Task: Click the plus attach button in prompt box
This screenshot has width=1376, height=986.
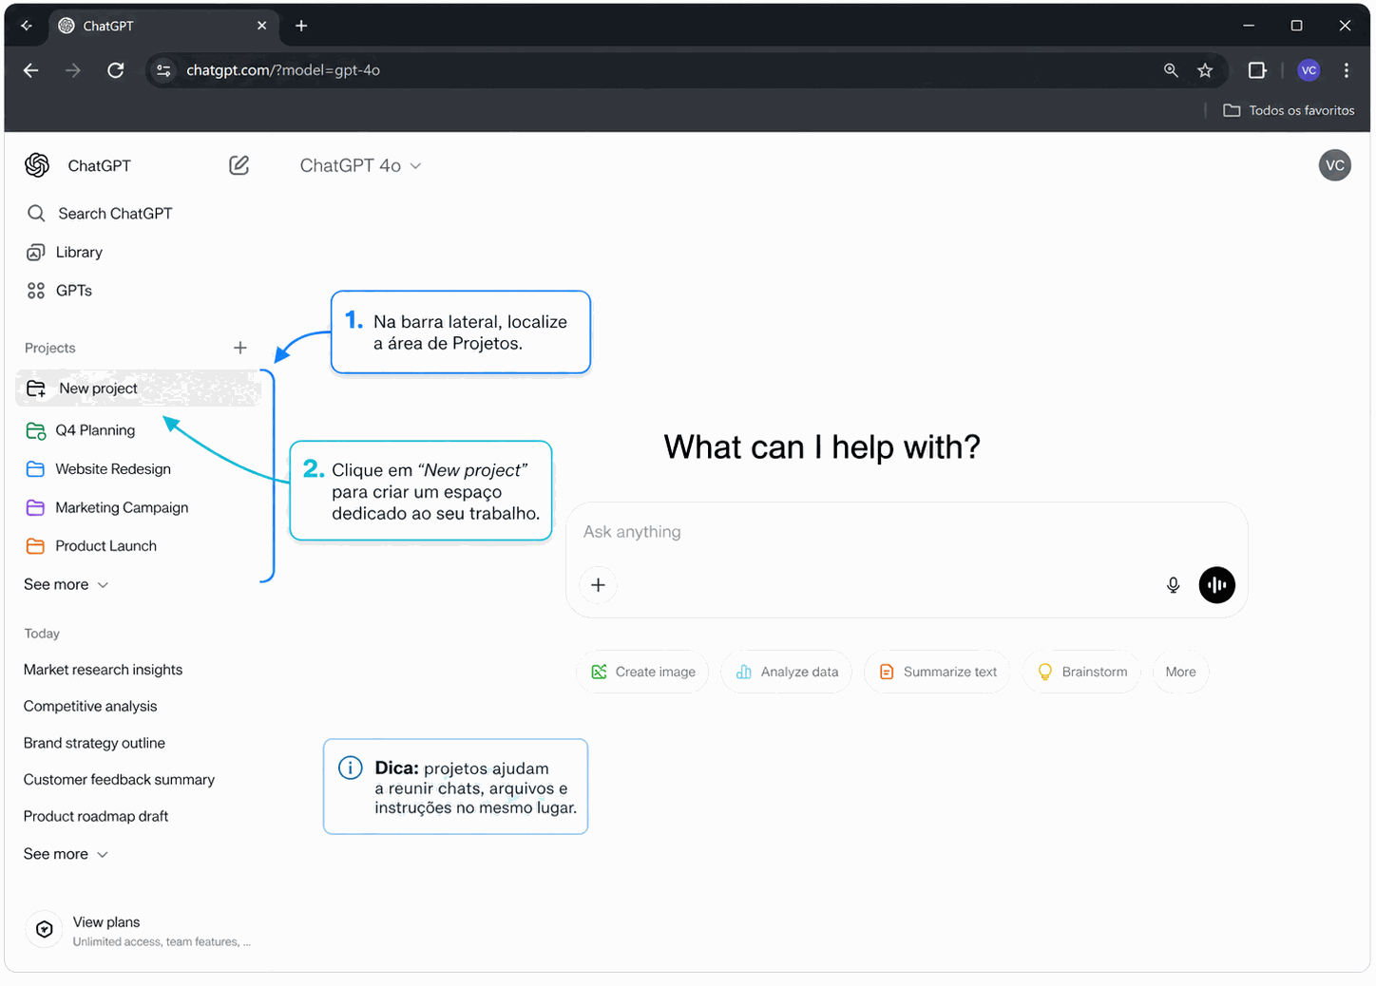Action: (x=598, y=585)
